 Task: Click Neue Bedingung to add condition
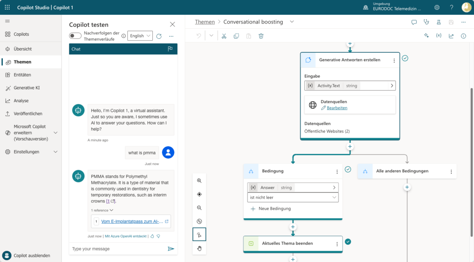pyautogui.click(x=274, y=209)
